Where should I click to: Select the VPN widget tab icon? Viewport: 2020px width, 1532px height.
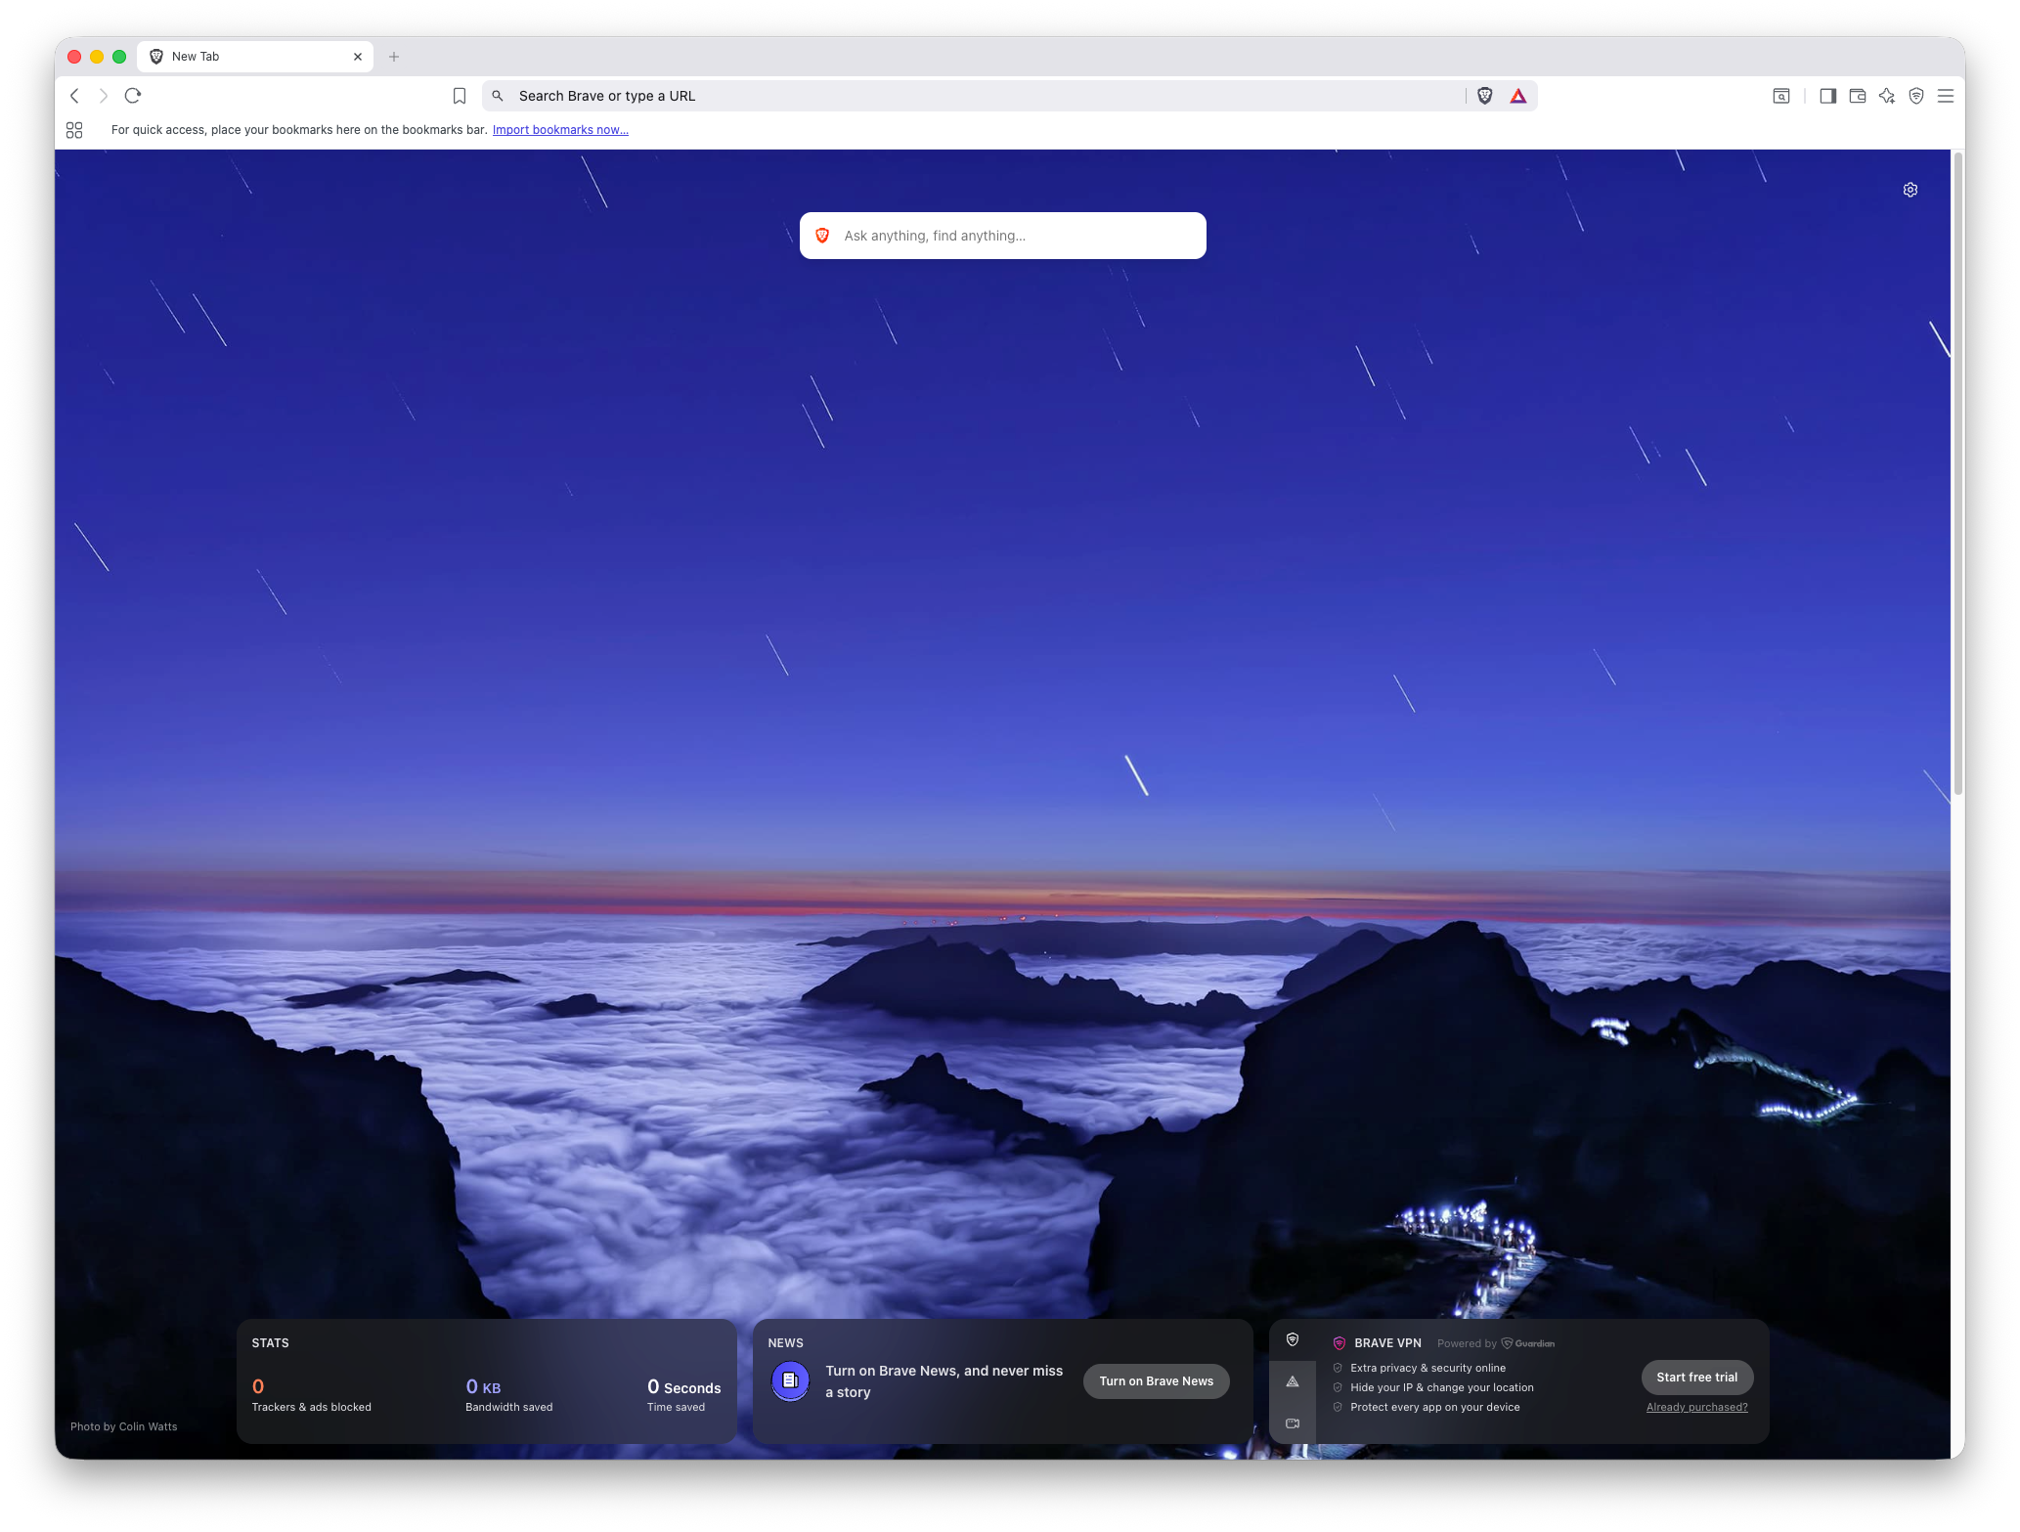[1293, 1339]
